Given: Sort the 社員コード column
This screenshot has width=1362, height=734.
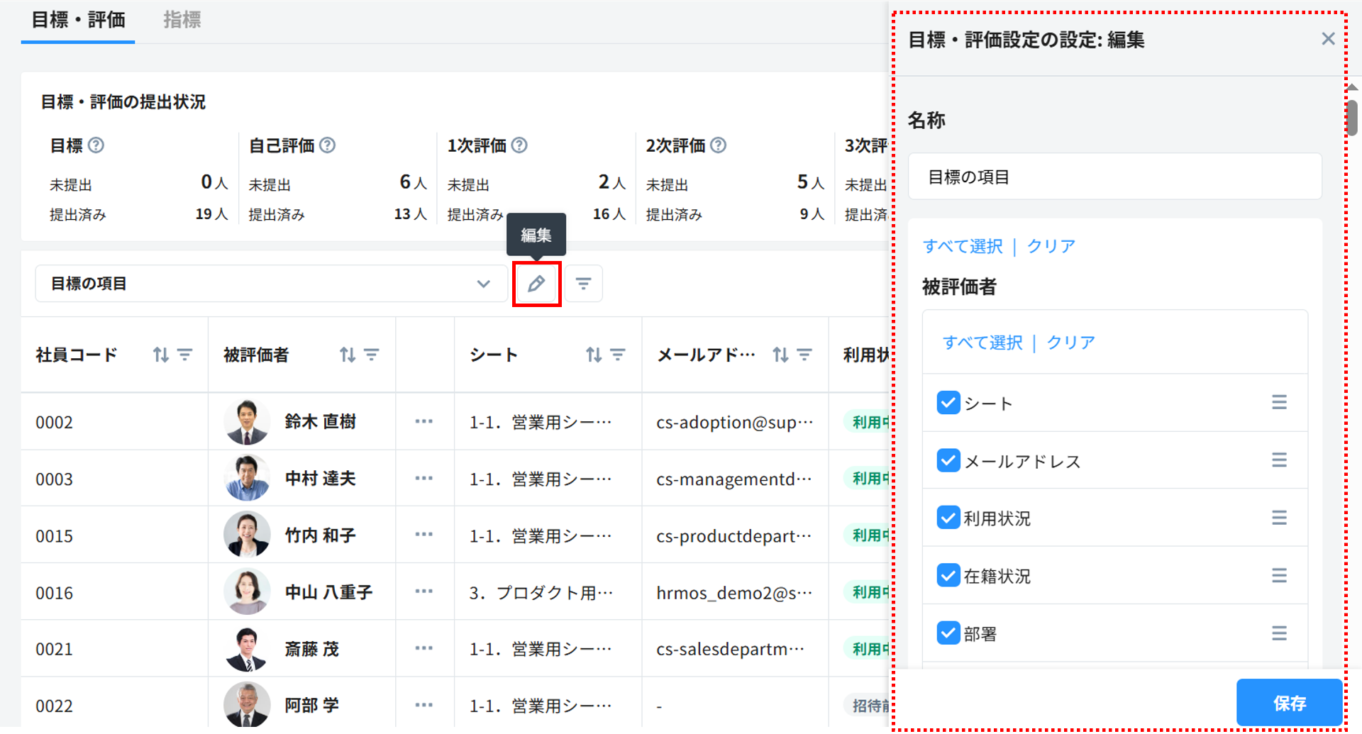Looking at the screenshot, I should [161, 355].
